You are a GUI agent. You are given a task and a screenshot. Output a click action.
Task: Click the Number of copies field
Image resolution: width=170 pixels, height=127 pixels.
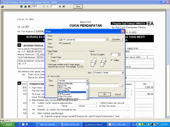(x=114, y=55)
